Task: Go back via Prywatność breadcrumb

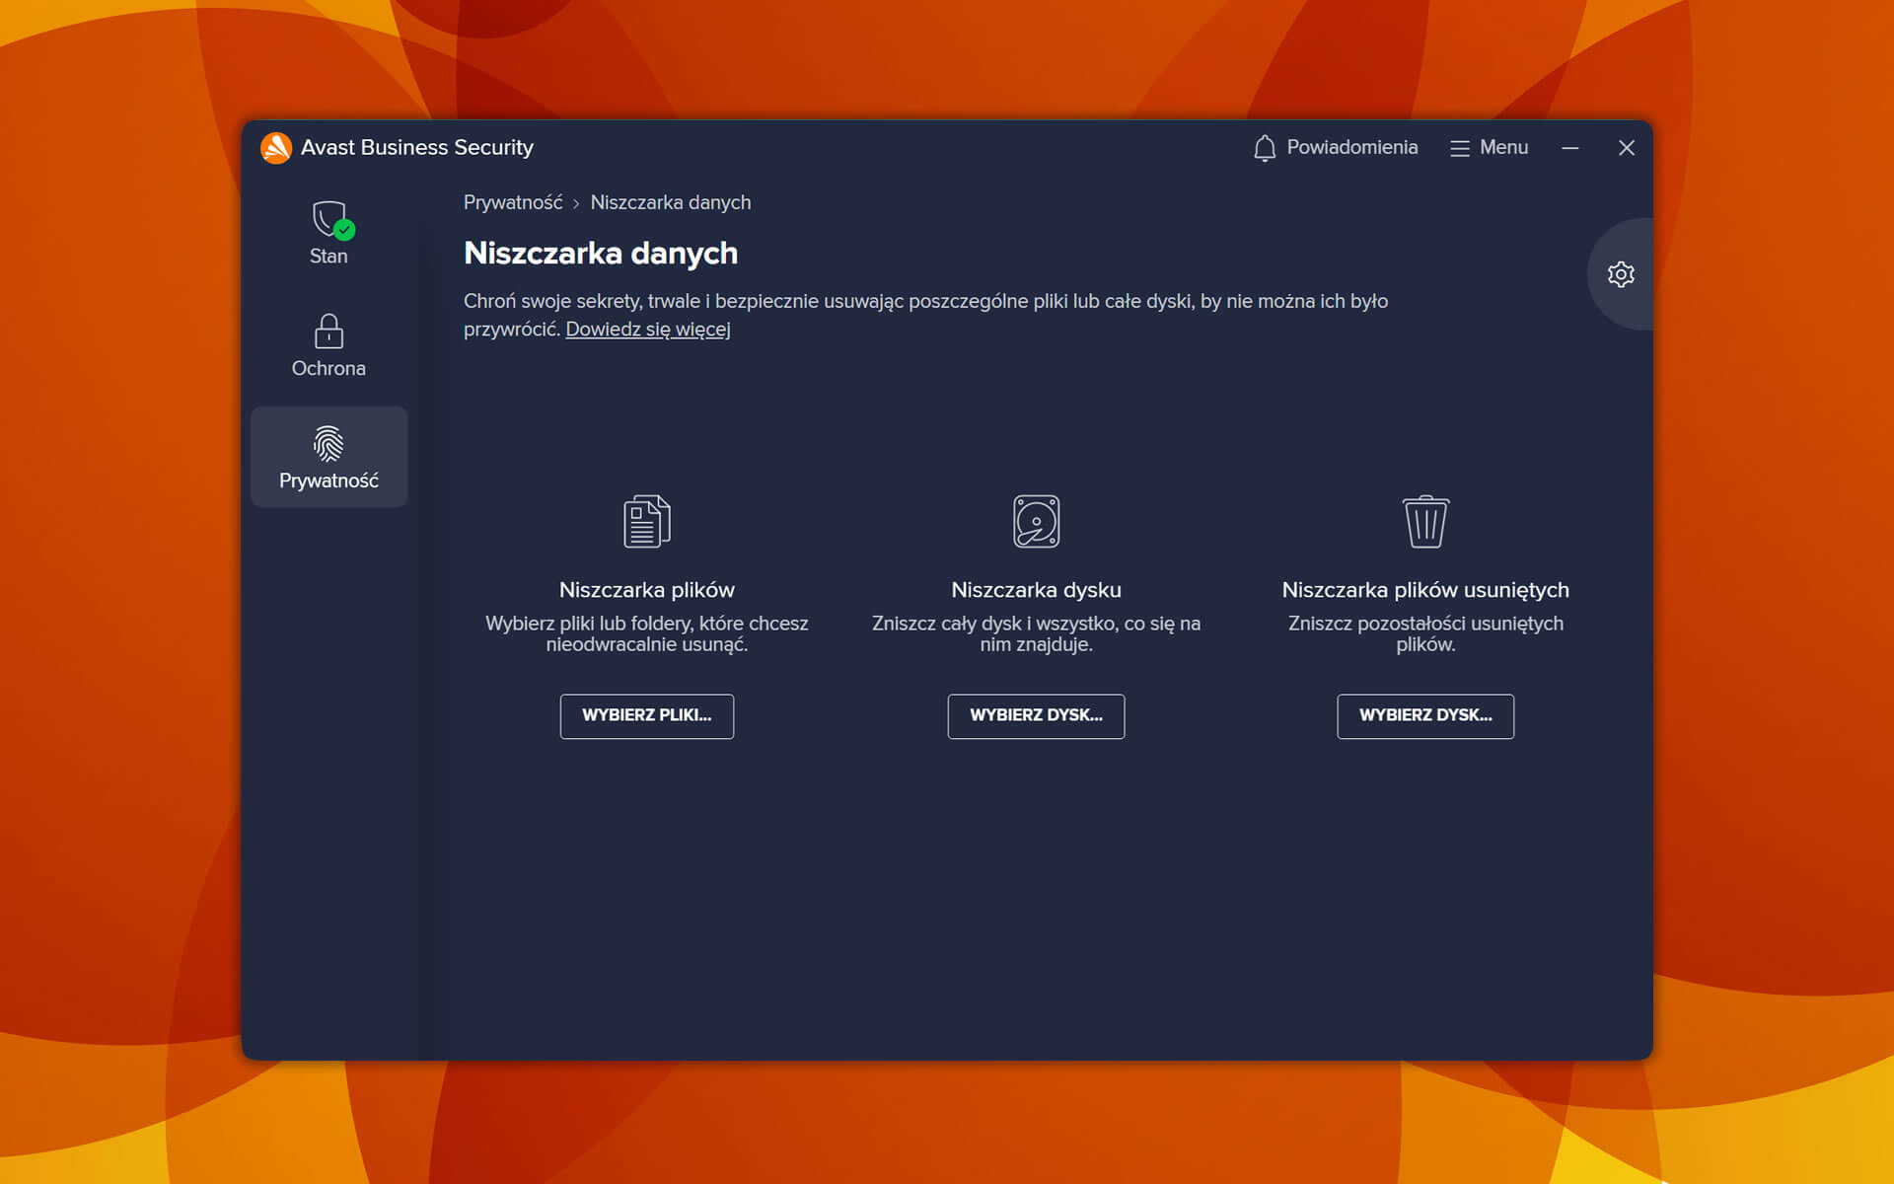Action: pos(513,202)
